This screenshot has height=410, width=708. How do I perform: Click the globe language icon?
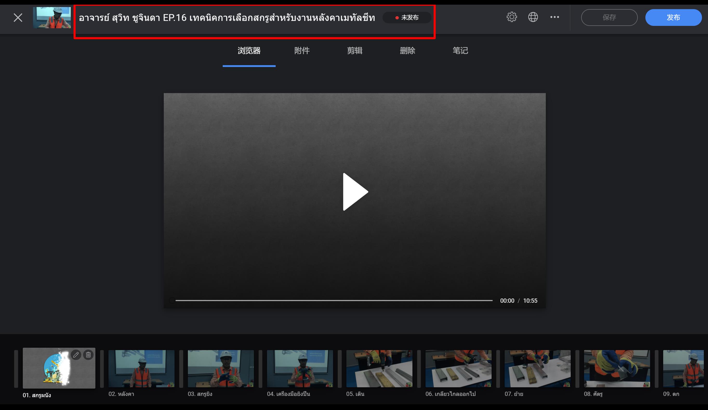pos(533,17)
